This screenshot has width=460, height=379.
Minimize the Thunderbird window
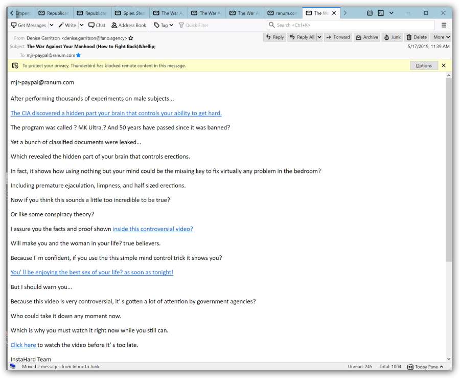click(x=408, y=13)
